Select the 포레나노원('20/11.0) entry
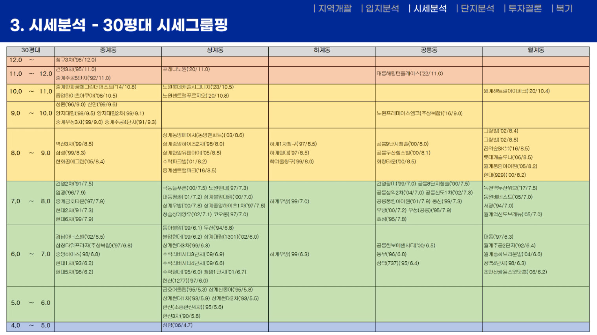Image resolution: width=597 pixels, height=335 pixels. tap(186, 69)
